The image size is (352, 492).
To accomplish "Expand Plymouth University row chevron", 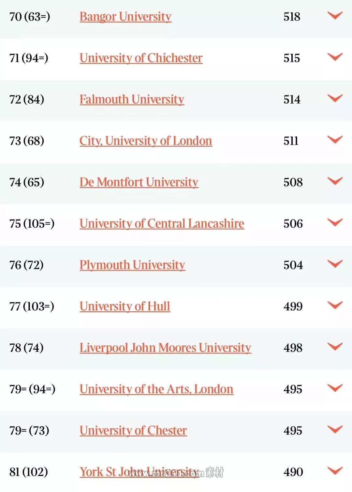I will [335, 264].
